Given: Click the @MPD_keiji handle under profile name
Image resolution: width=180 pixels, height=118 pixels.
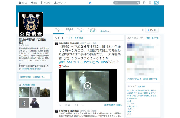Looking at the screenshot, I should [24, 45].
